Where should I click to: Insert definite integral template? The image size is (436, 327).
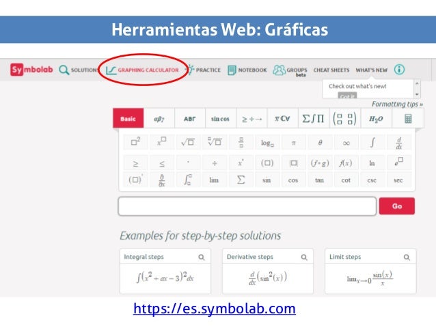point(188,180)
